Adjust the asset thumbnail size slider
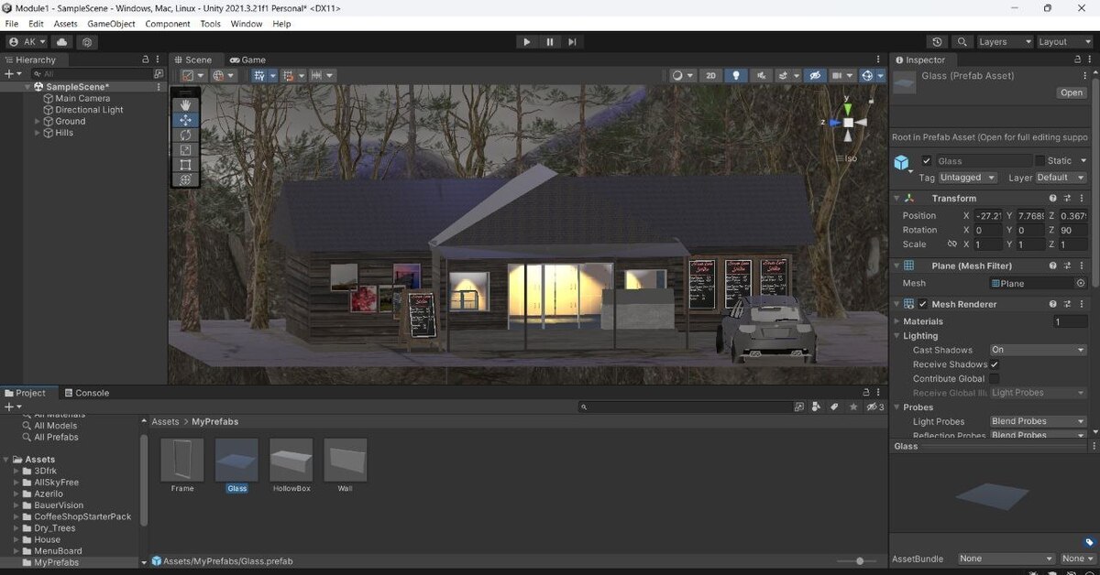Image resolution: width=1100 pixels, height=575 pixels. (859, 561)
